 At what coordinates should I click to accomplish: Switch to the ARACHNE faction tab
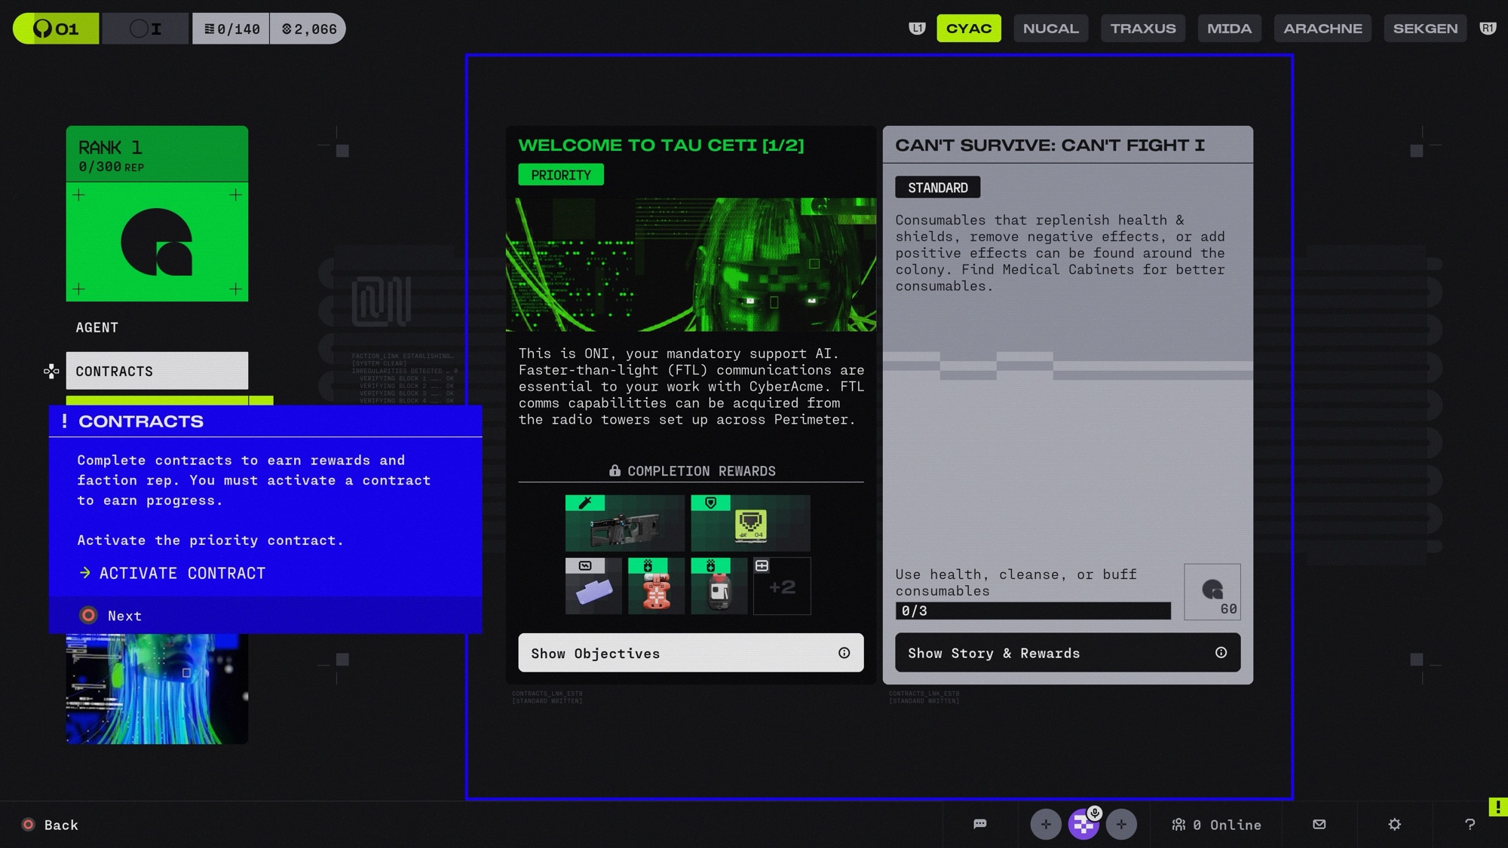coord(1323,29)
